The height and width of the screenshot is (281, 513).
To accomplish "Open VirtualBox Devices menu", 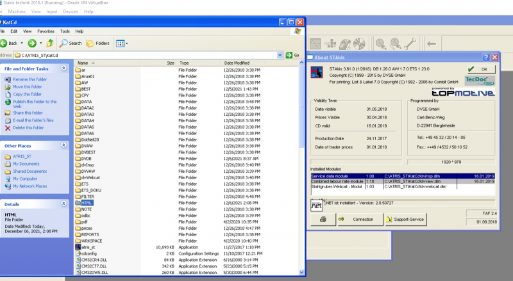I will [x=71, y=12].
